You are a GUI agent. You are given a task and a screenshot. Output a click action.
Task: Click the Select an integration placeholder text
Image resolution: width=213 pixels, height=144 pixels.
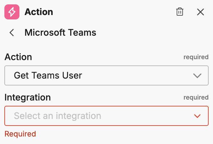point(58,116)
